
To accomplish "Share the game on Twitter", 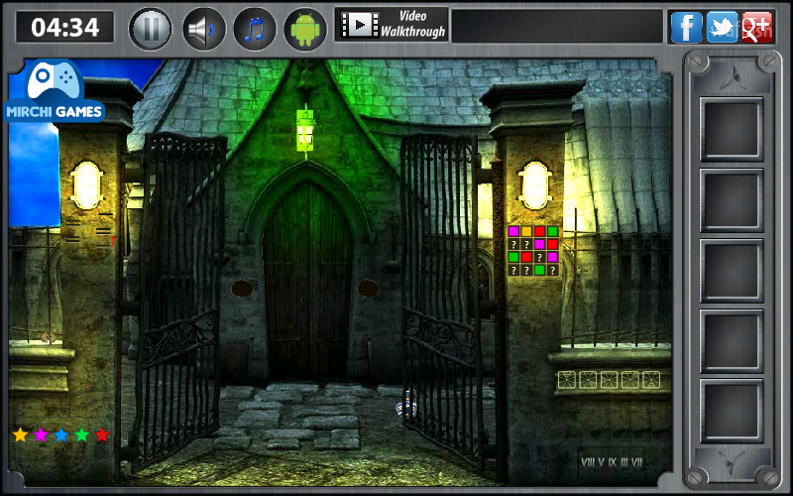I will (722, 27).
